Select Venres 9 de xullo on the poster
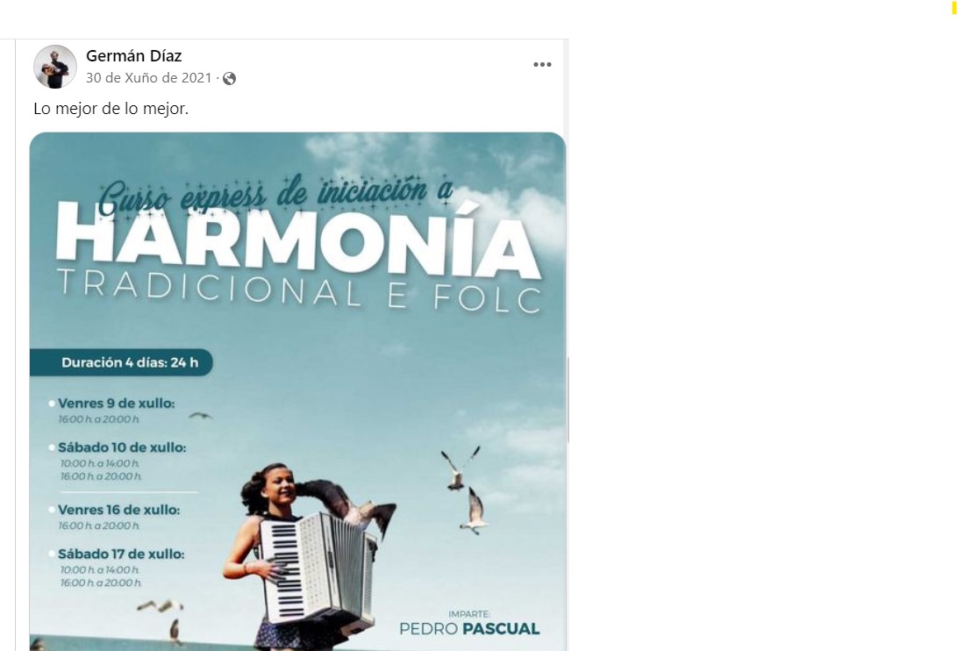This screenshot has width=957, height=651. pyautogui.click(x=116, y=403)
